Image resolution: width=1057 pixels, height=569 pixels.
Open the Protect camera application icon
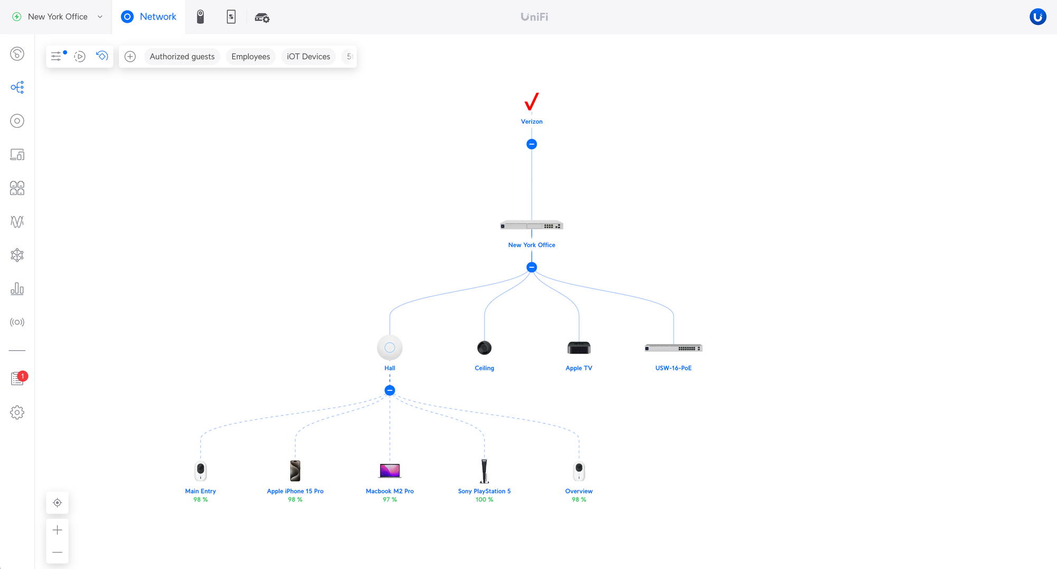tap(200, 17)
